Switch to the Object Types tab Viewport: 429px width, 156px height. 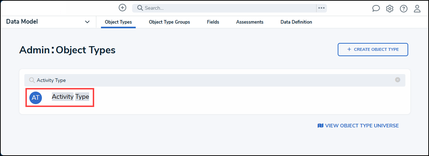click(118, 22)
